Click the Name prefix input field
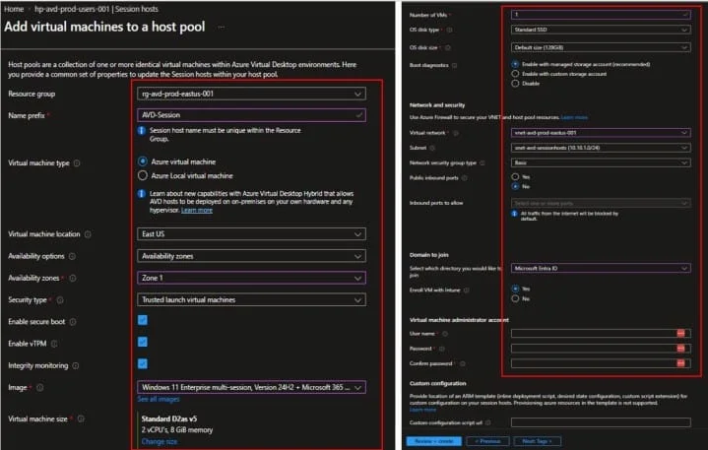Screen dimensions: 708x450 tap(251, 115)
